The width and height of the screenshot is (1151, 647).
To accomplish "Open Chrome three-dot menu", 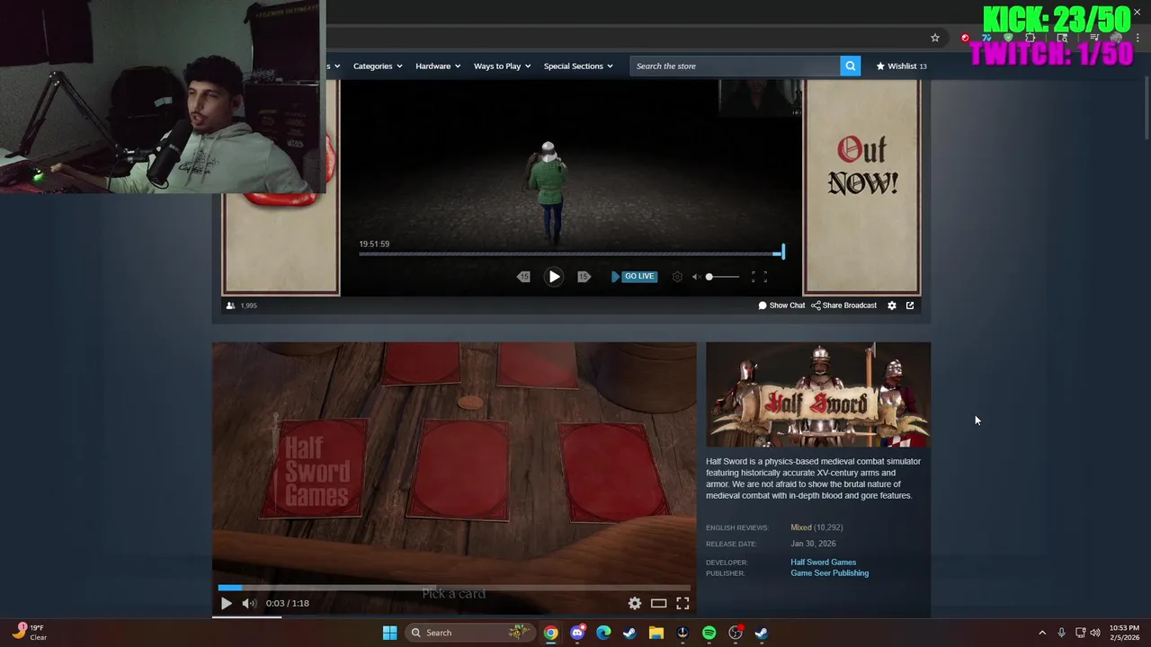I will [1138, 38].
